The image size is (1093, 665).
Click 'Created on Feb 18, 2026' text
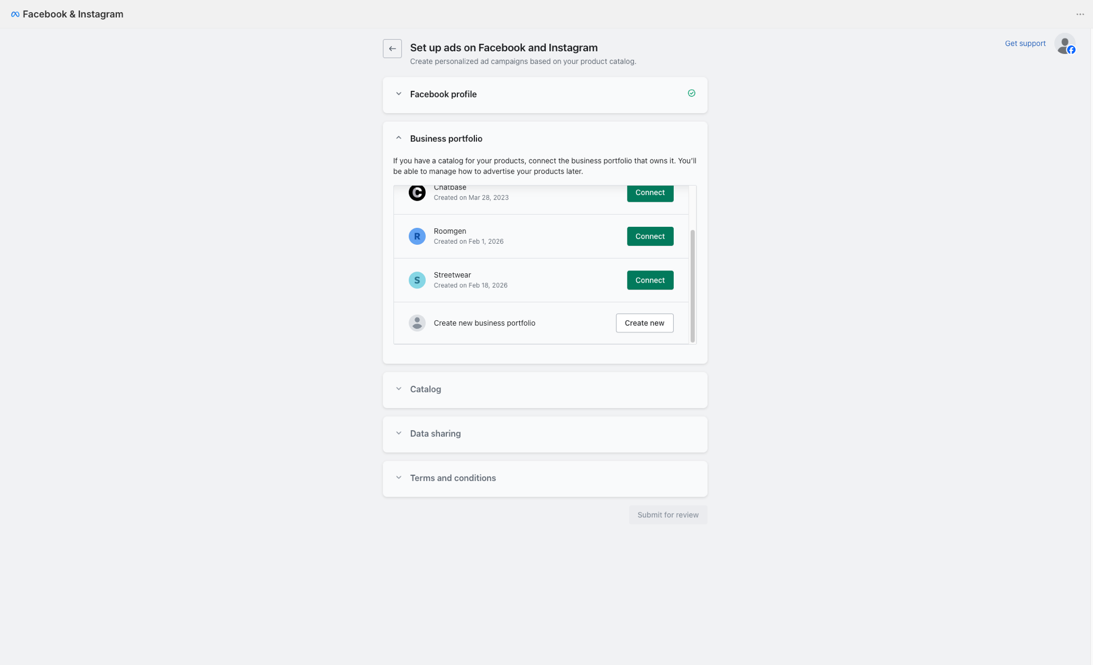click(471, 285)
